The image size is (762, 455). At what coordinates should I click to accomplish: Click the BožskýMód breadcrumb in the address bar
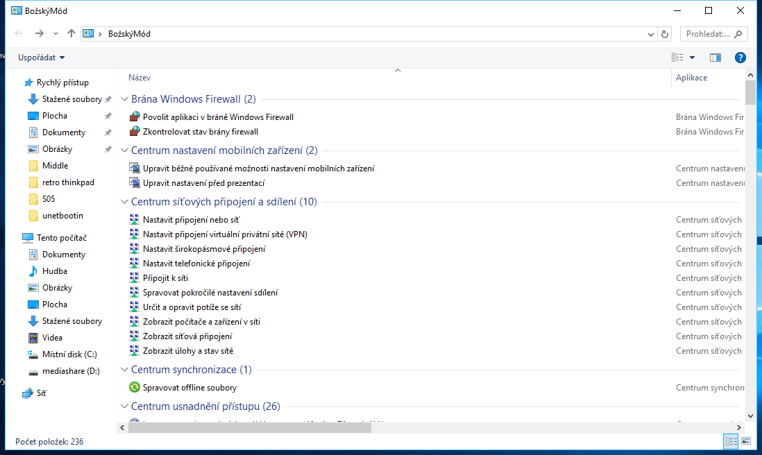tap(129, 34)
